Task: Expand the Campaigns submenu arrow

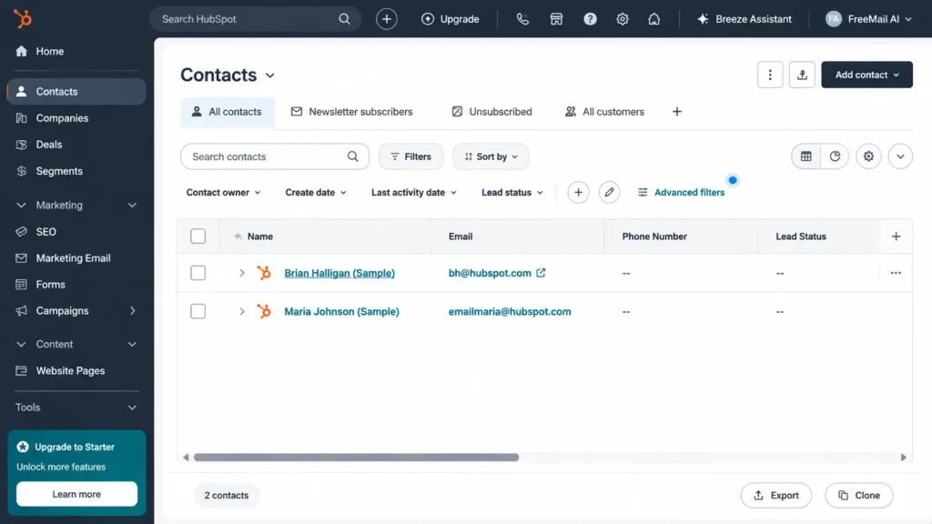Action: [133, 311]
